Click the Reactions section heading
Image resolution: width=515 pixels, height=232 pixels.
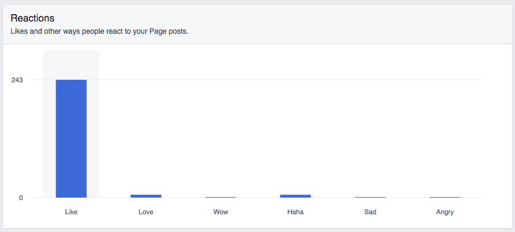coord(33,18)
